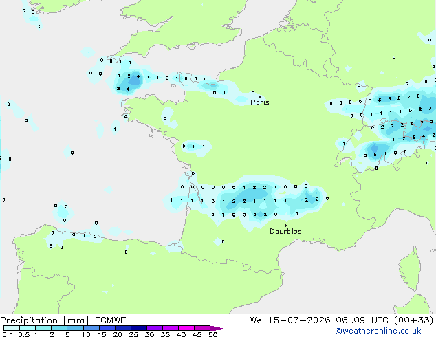Select the black dot marker above Paris
Screen dimensions: 436x337
[260, 96]
